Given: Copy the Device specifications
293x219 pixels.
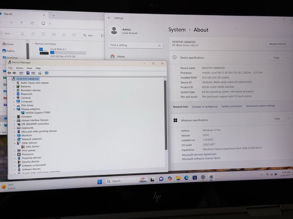Looking at the screenshot, I should [276, 58].
